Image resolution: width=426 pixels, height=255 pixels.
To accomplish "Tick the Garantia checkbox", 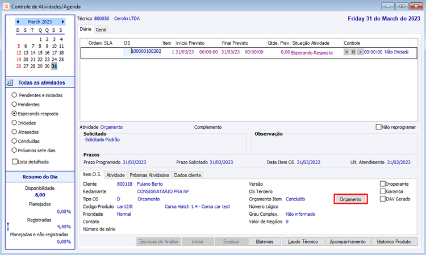I will (382, 191).
